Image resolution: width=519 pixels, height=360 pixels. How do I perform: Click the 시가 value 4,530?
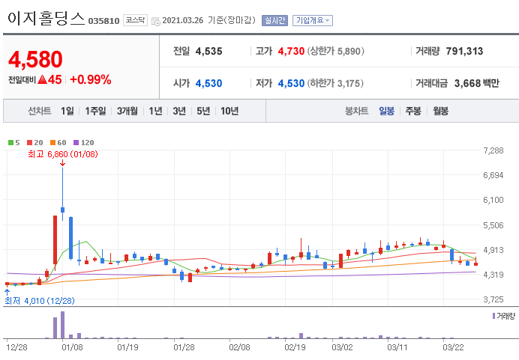pos(208,83)
